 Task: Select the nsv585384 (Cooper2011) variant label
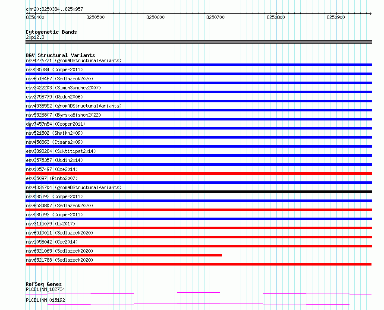click(54, 70)
